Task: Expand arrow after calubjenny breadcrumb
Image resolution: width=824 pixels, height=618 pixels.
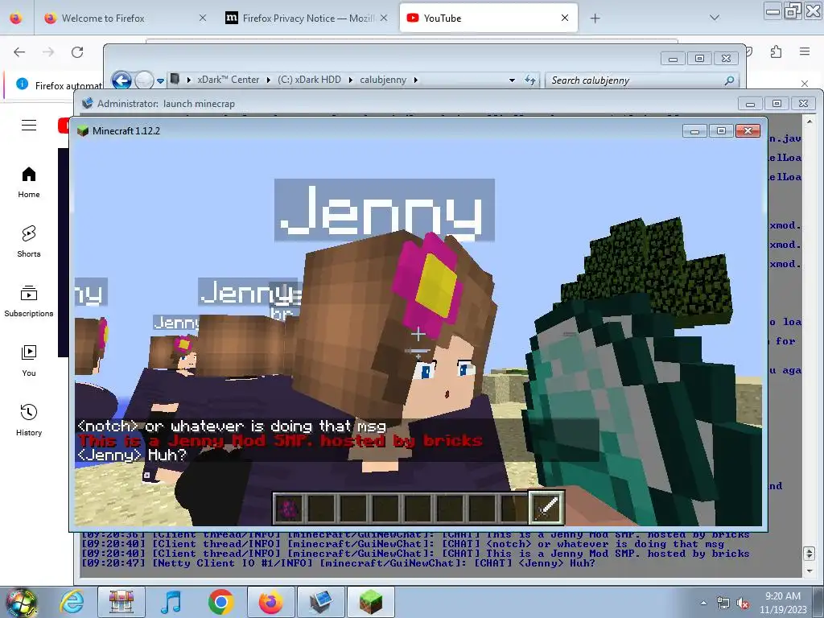Action: 416,80
